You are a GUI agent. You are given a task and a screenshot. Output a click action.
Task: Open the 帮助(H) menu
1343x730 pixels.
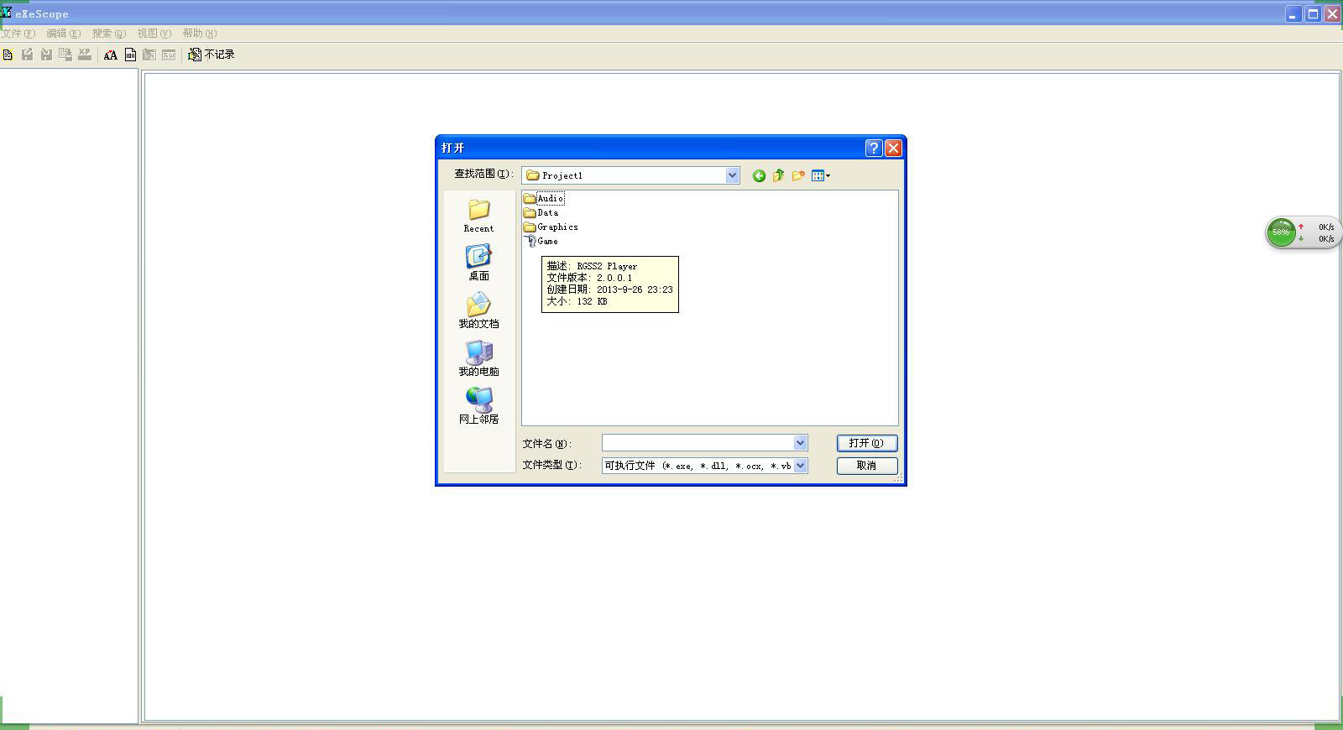tap(200, 34)
